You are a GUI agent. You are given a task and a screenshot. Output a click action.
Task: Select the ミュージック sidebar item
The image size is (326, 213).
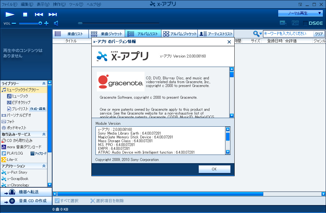point(18,96)
